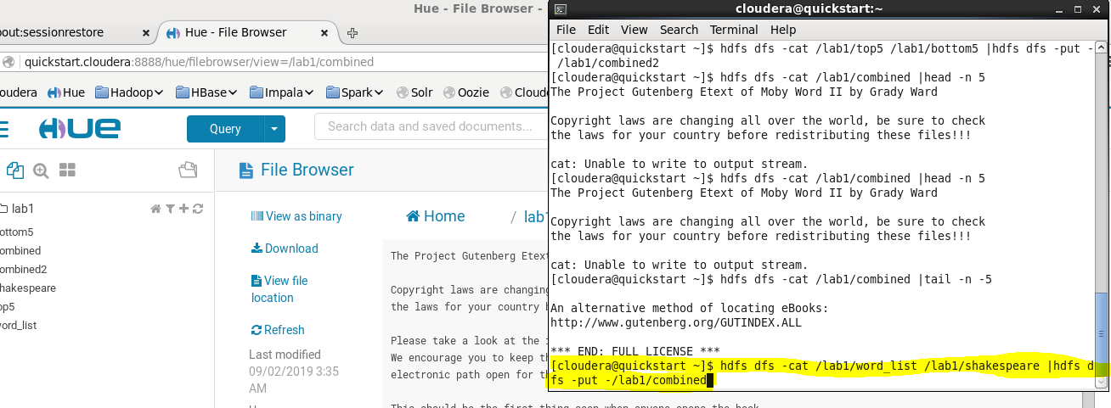Click the '*** END: FULL LICENSE ***' terminal line
1111x408 pixels.
click(x=635, y=351)
